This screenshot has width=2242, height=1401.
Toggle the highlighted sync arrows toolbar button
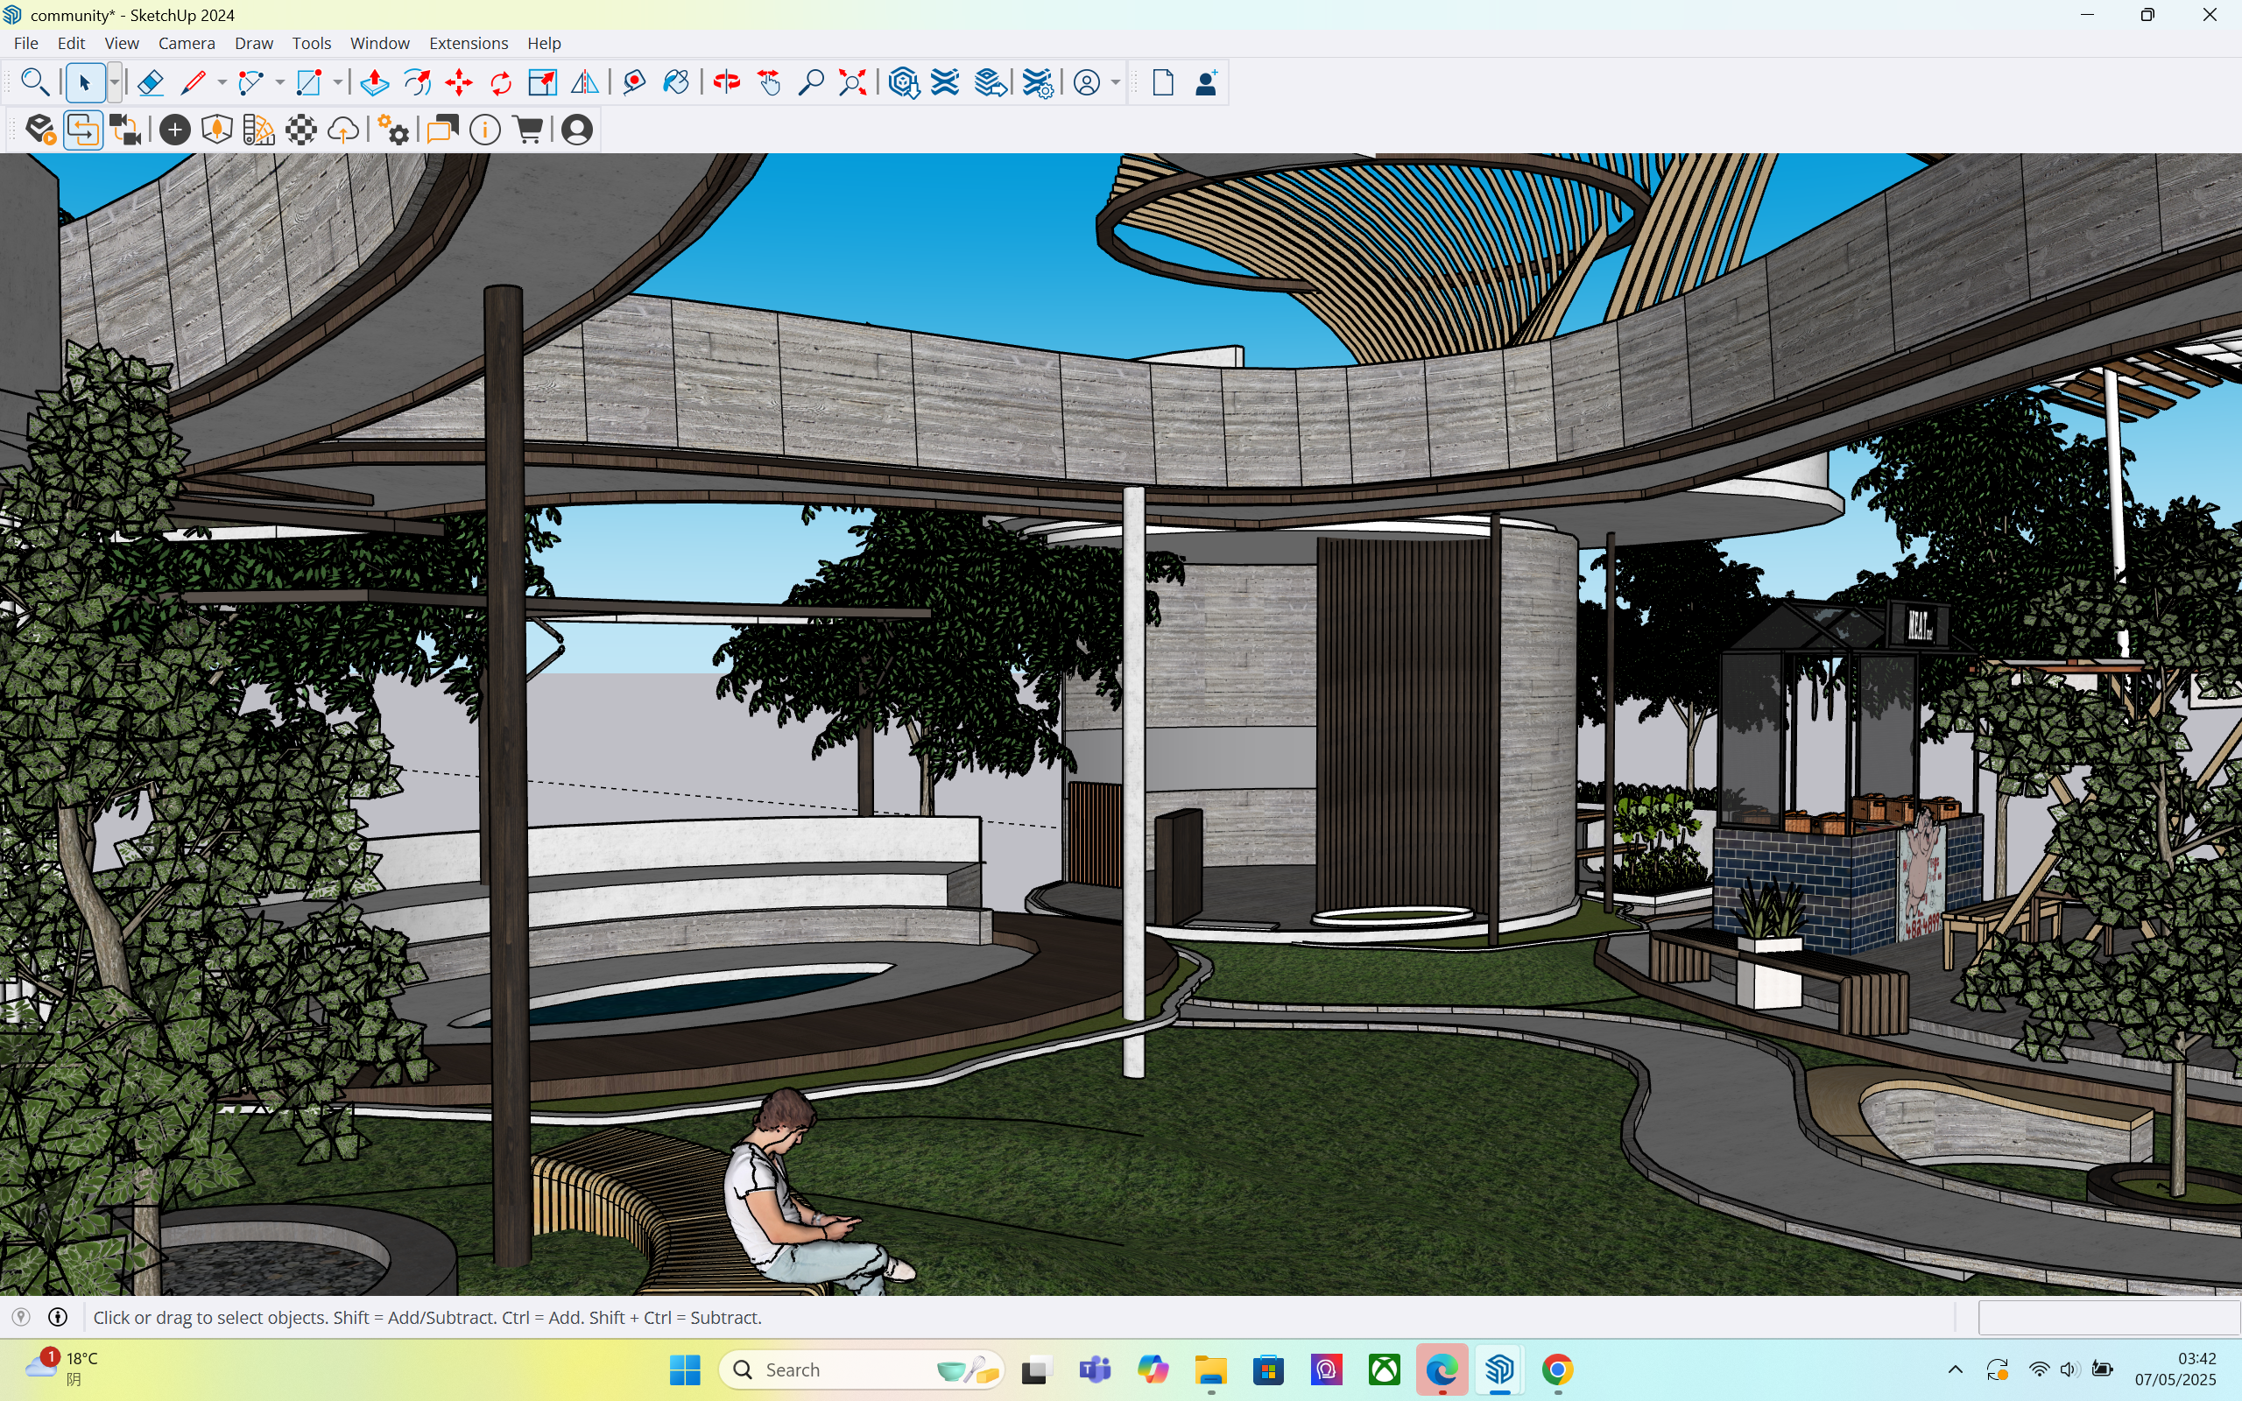click(x=83, y=130)
